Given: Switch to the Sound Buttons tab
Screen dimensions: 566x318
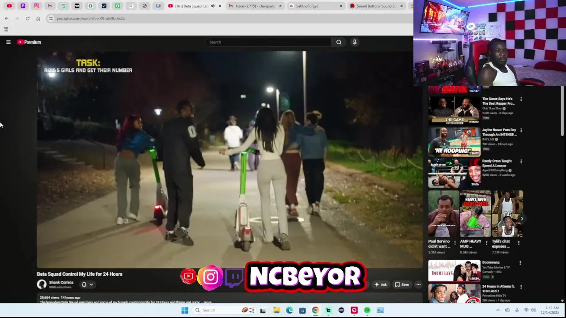Looking at the screenshot, I should [376, 6].
